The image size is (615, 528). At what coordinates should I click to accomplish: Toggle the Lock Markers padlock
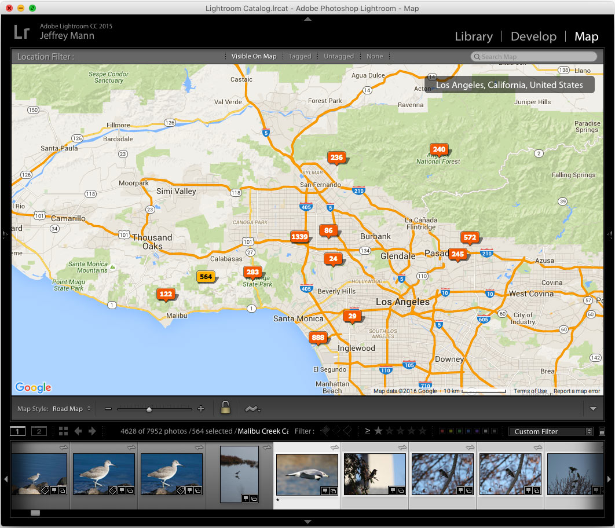coord(225,407)
